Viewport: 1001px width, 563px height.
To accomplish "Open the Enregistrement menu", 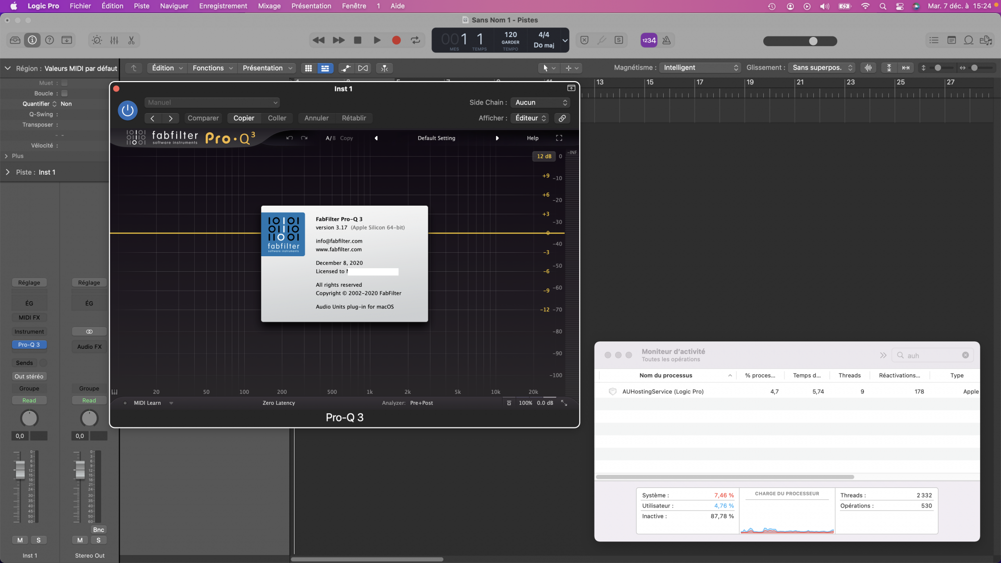I will click(223, 6).
